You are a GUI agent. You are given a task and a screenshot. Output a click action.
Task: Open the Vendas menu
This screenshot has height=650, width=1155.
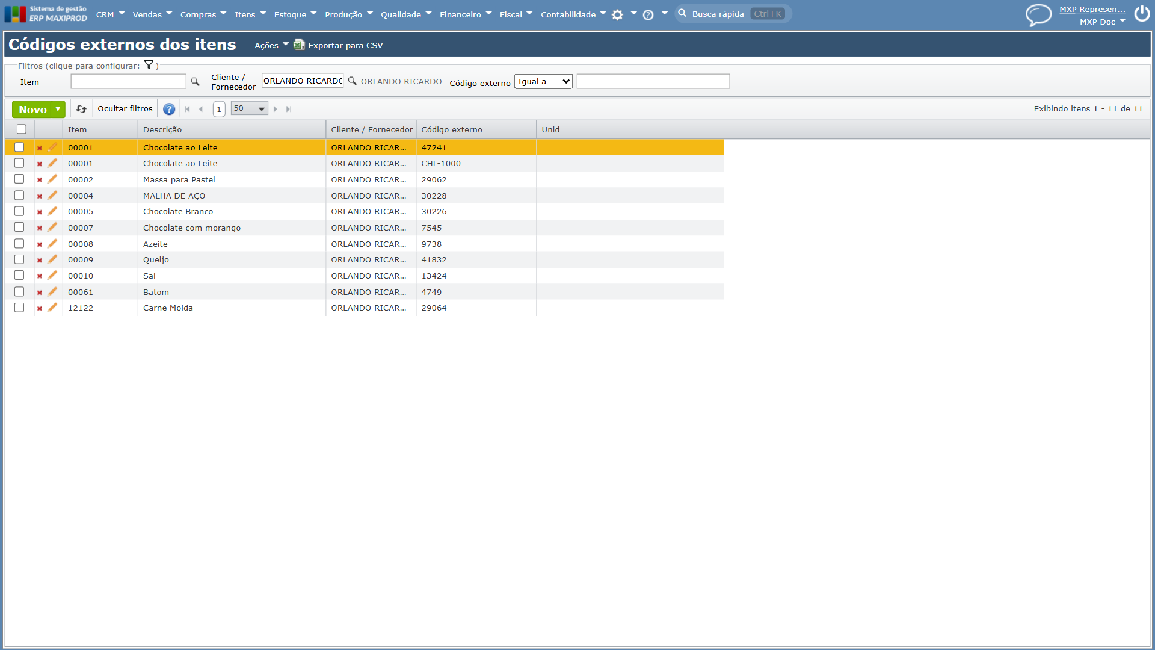pos(152,14)
